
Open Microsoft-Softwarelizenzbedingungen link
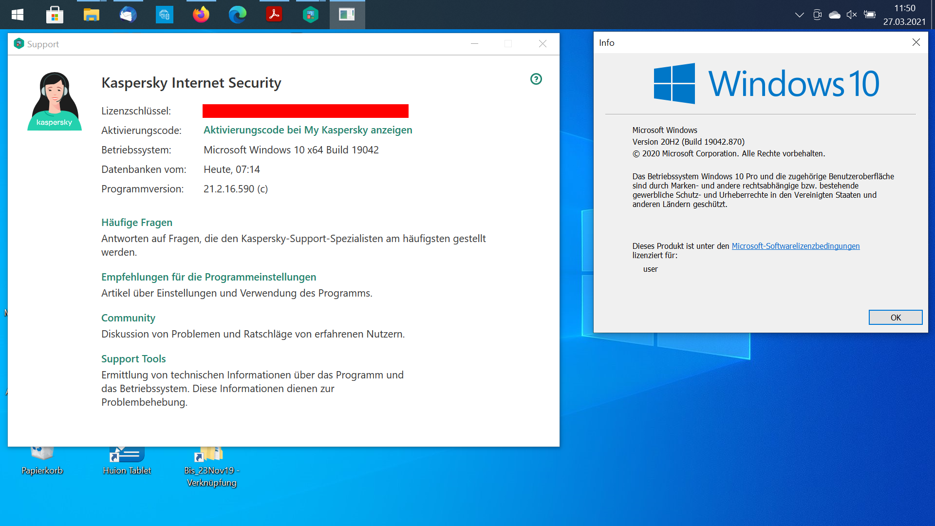pyautogui.click(x=795, y=246)
